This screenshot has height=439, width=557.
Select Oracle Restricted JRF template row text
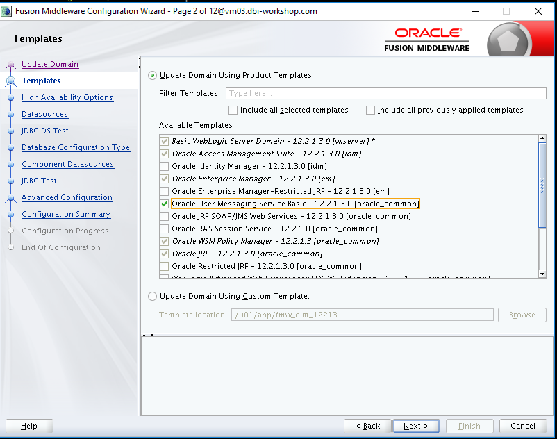click(x=267, y=266)
